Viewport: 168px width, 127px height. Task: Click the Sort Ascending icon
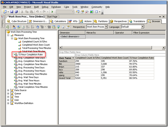(x=28, y=27)
